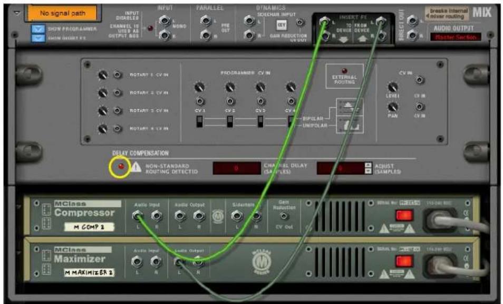
Task: Click the Rotary 2 CV In jack
Action: 118,93
